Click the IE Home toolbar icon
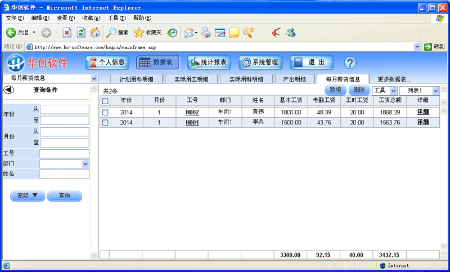 click(x=95, y=33)
